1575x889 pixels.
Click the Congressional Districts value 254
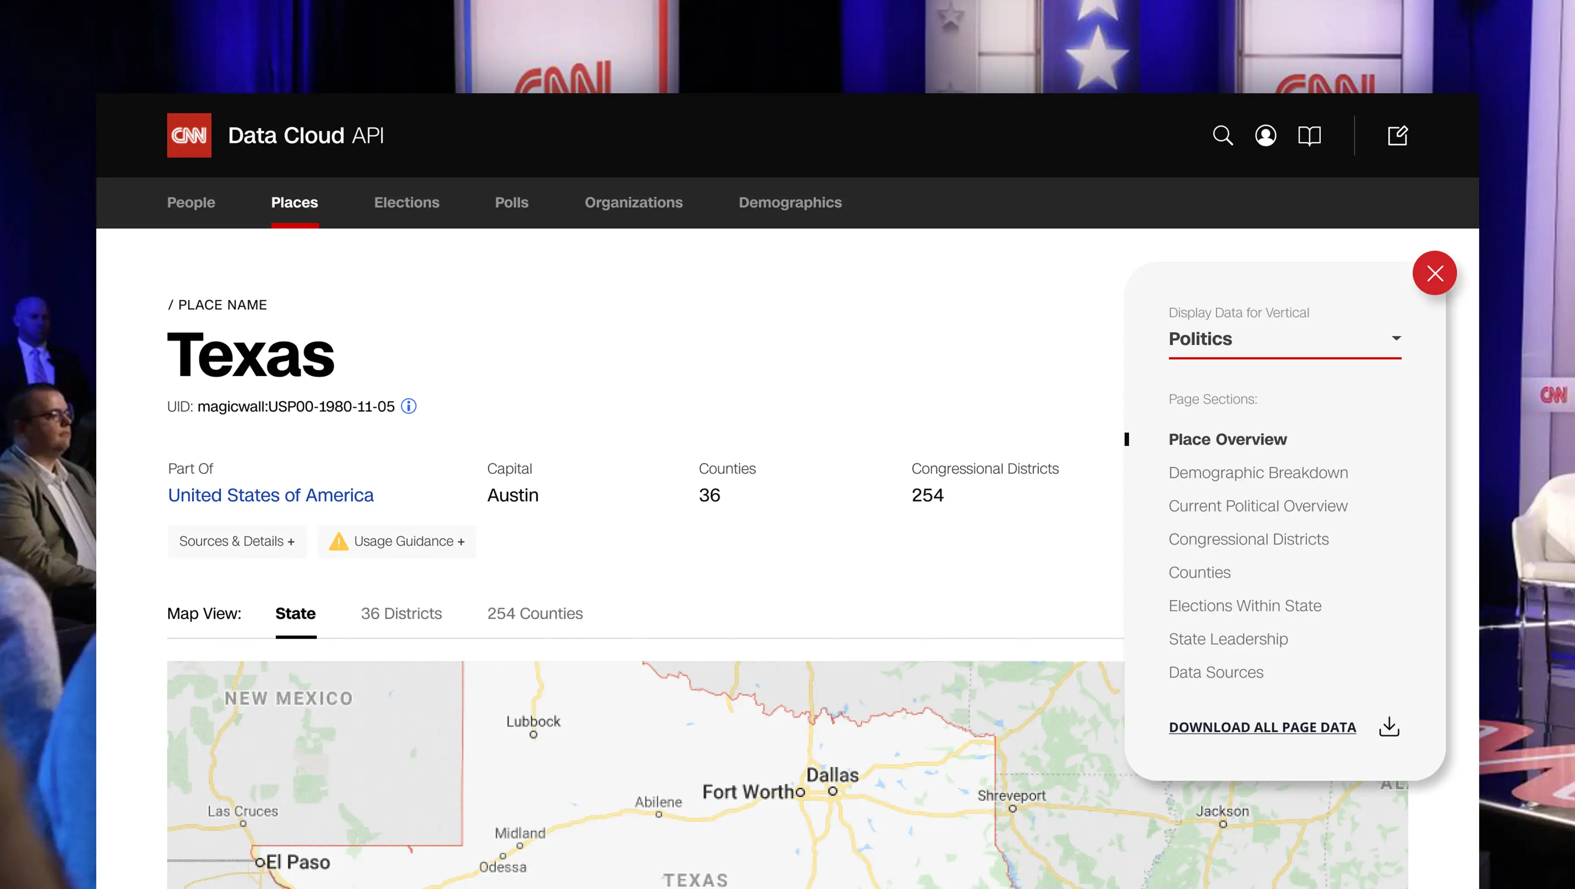[x=927, y=495]
